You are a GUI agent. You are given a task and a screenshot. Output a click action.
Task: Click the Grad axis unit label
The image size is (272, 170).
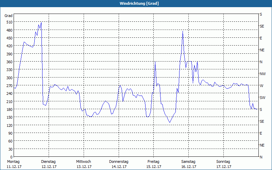pos(8,16)
